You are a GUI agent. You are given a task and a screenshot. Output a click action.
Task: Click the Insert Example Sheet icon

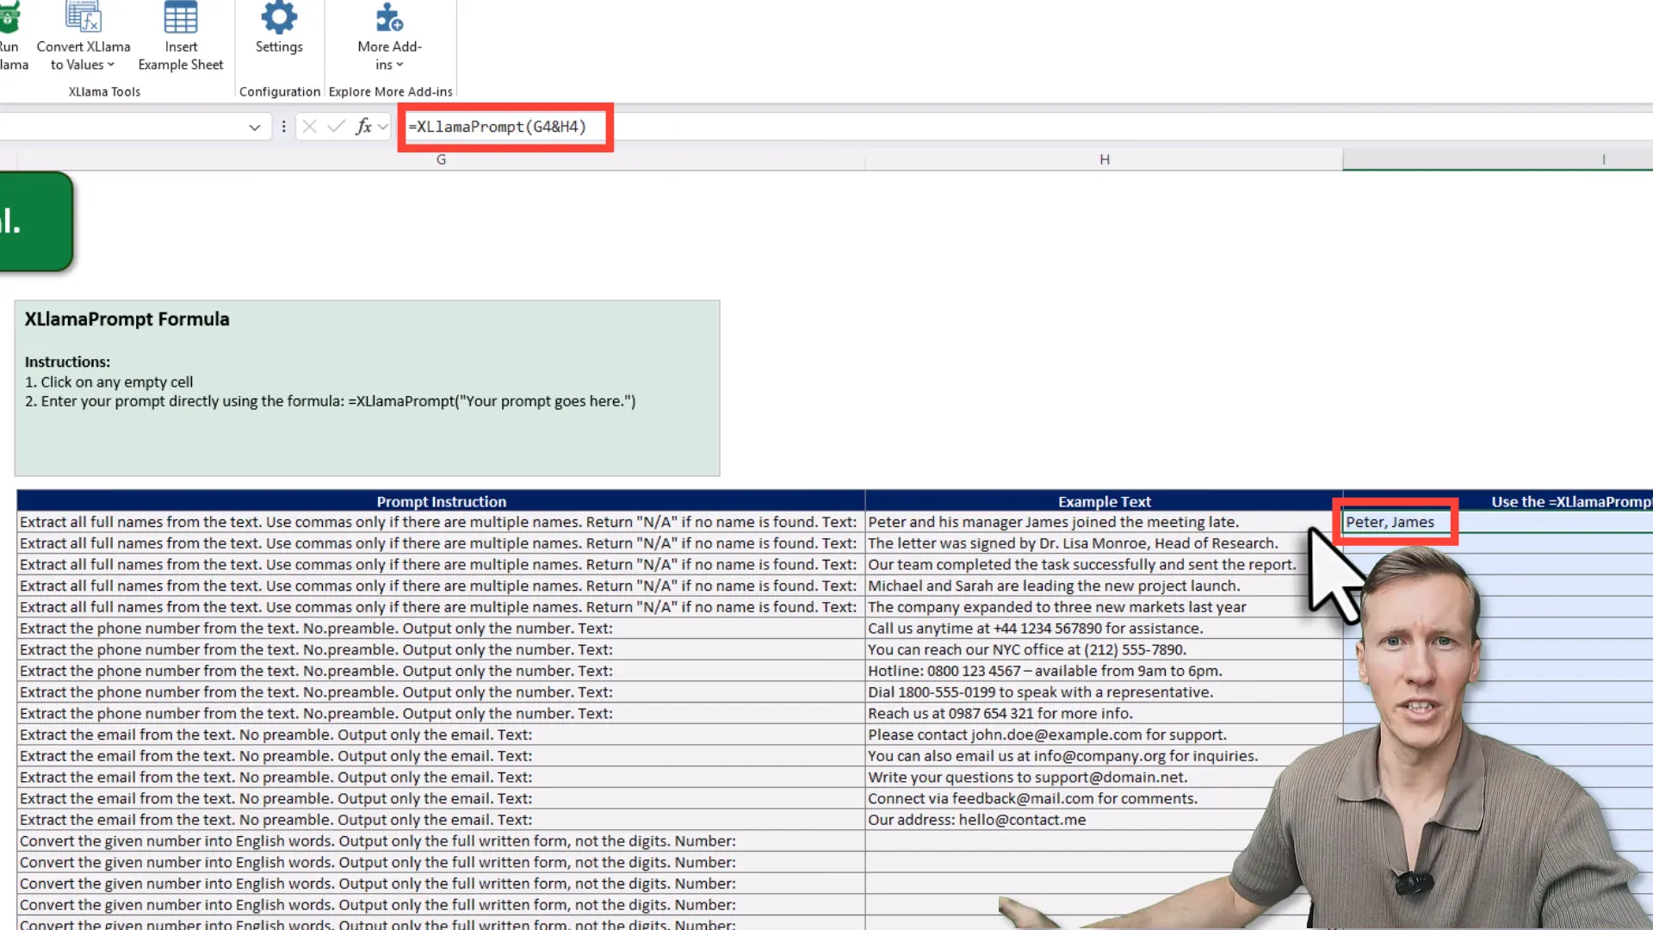(x=181, y=17)
